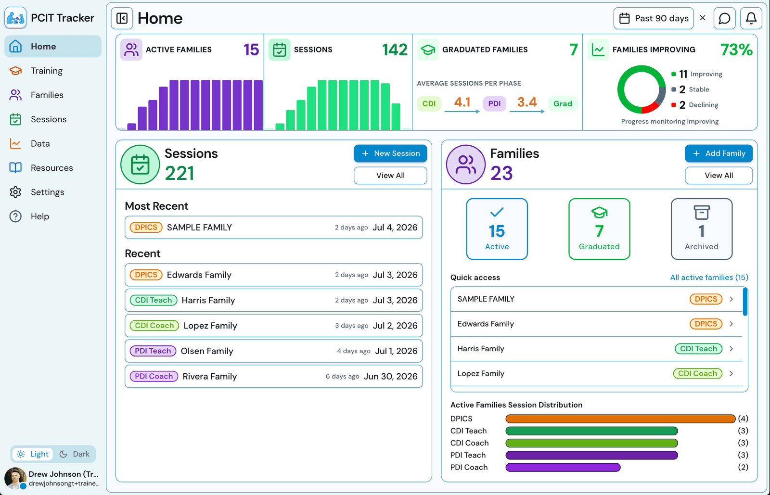The image size is (770, 495).
Task: Click the PDI phase badge
Action: click(x=494, y=103)
